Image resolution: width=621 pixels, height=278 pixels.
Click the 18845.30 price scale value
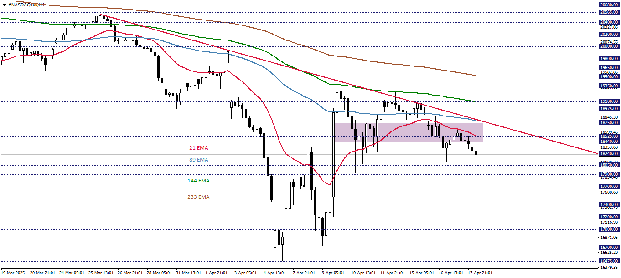(609, 117)
